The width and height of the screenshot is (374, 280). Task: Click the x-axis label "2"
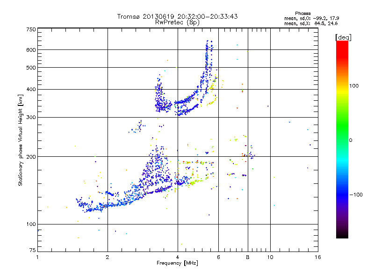(x=108, y=257)
